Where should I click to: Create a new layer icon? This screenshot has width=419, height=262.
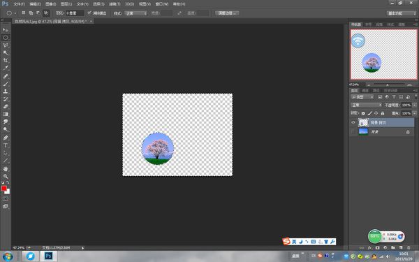(x=401, y=247)
